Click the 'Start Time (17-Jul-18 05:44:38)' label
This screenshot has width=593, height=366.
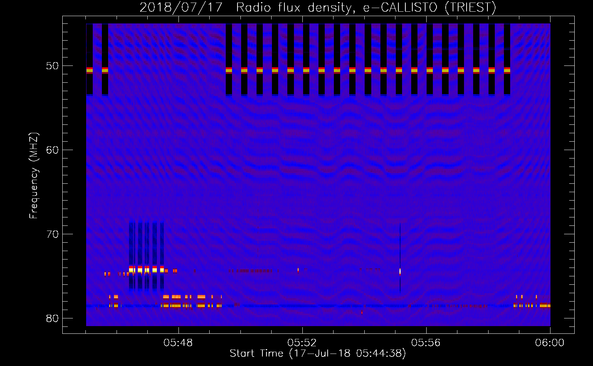pyautogui.click(x=318, y=354)
